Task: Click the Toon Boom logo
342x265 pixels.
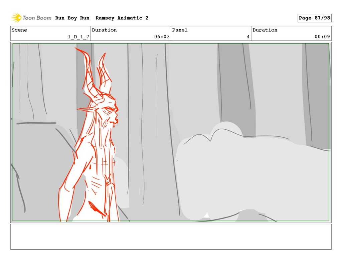Action: [31, 18]
